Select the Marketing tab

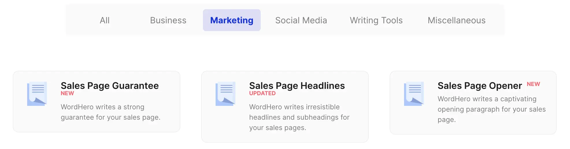[x=232, y=20]
